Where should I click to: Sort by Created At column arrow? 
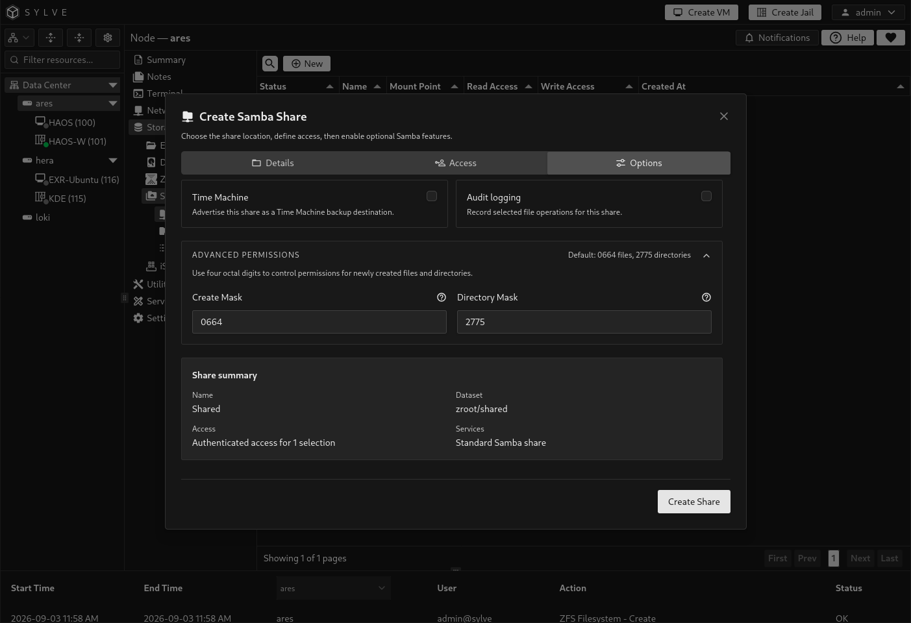coord(901,86)
